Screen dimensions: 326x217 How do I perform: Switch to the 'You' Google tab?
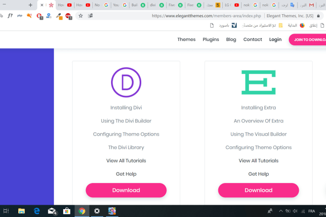[120, 5]
